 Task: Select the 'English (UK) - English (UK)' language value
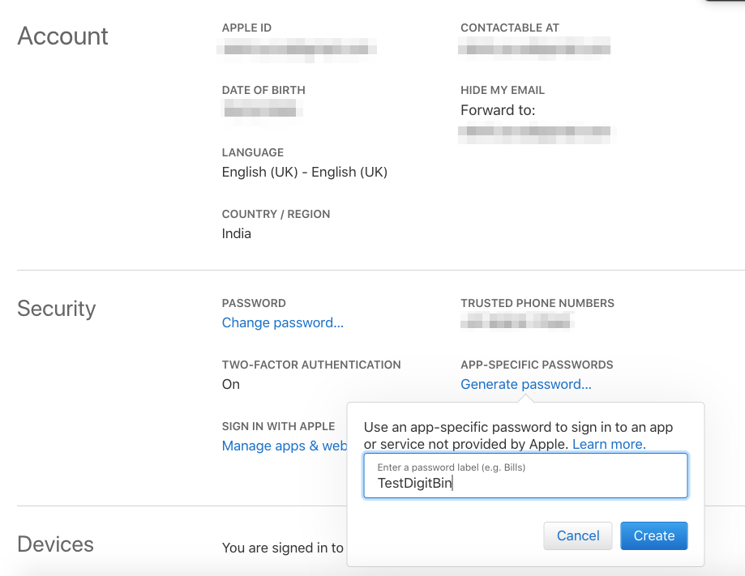pyautogui.click(x=305, y=172)
